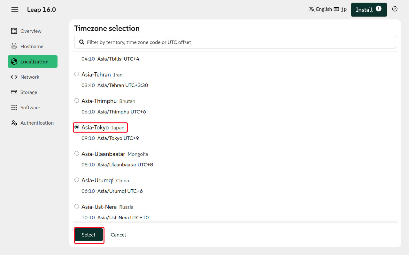Screen dimensions: 409x255
Task: Toggle the hamburger navigation menu
Action: pos(15,10)
